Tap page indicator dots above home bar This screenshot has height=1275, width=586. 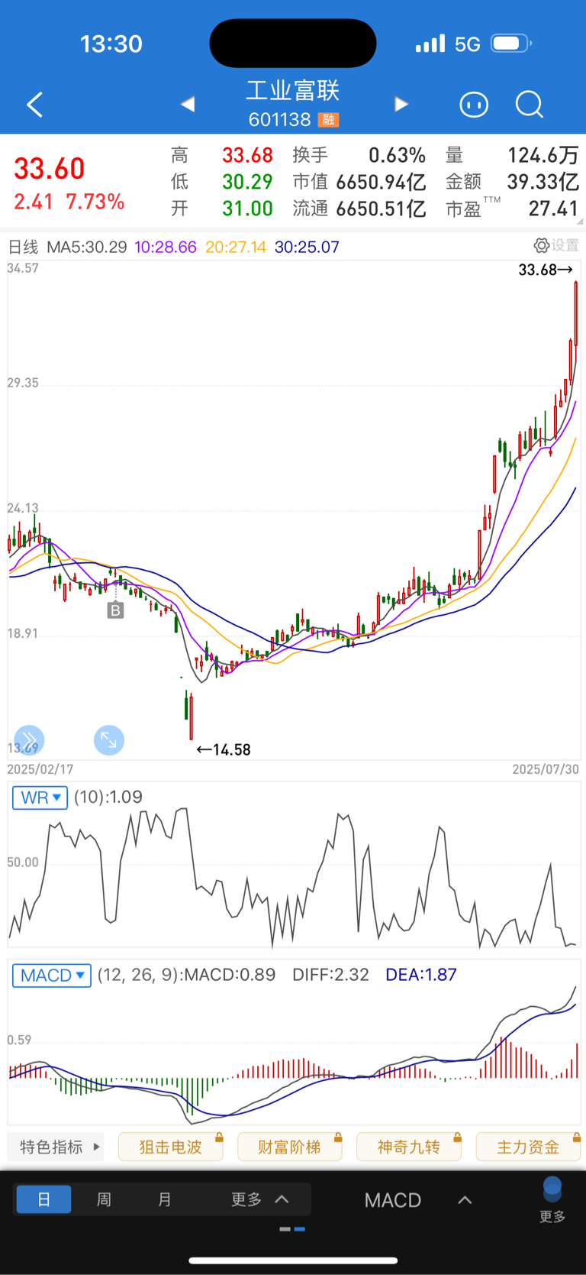click(x=293, y=1229)
